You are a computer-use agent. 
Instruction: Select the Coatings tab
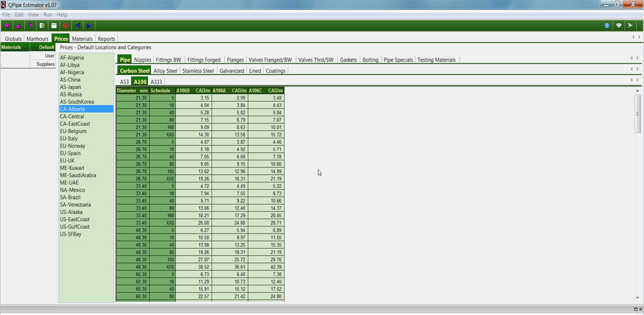[275, 71]
